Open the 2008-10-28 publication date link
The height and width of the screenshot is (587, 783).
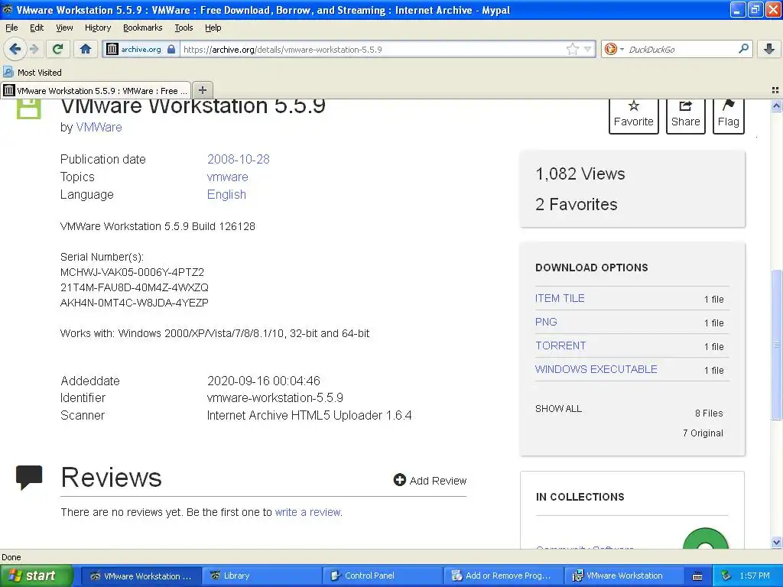point(239,159)
